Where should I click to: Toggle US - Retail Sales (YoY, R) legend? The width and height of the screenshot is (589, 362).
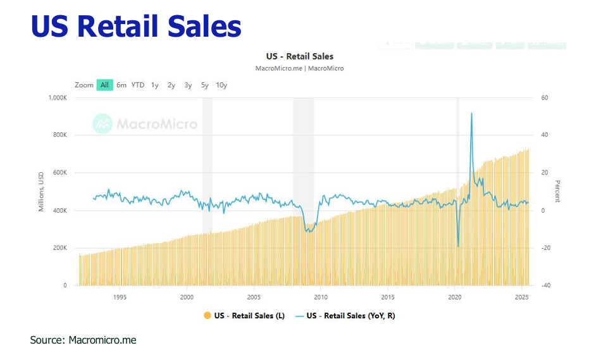click(350, 315)
